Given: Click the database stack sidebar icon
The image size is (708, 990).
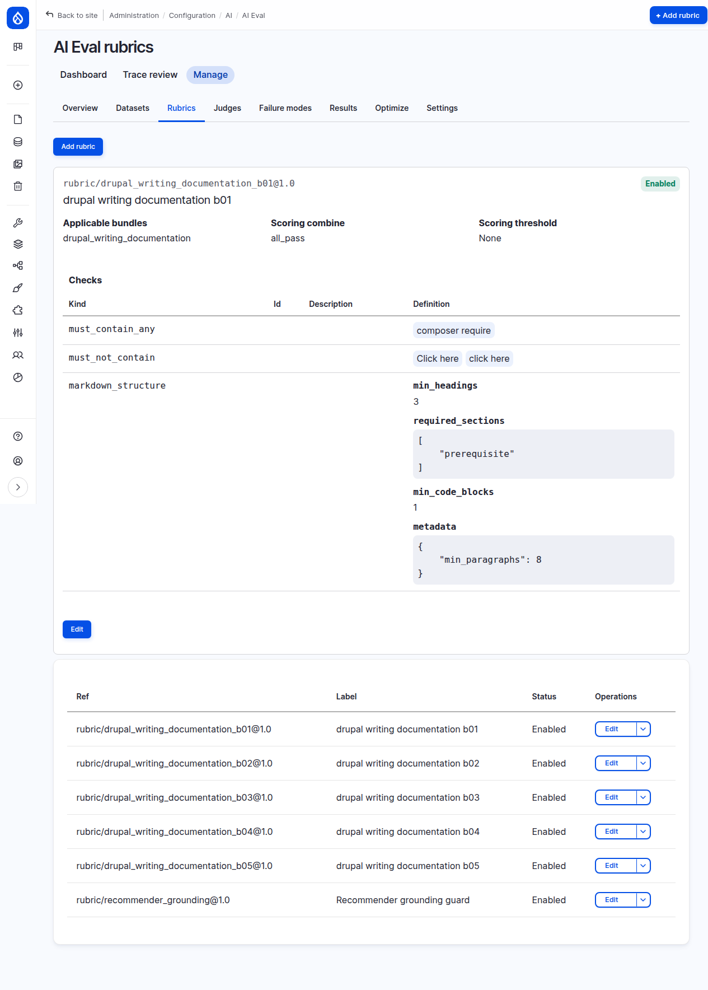Looking at the screenshot, I should (x=18, y=142).
